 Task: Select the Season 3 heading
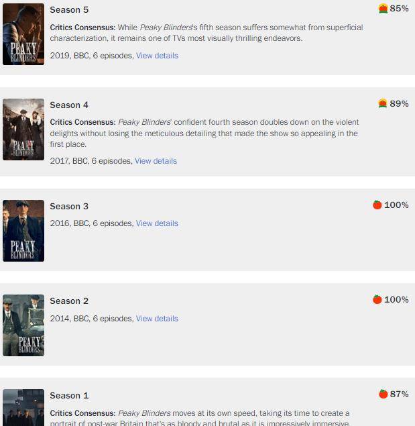(x=69, y=206)
